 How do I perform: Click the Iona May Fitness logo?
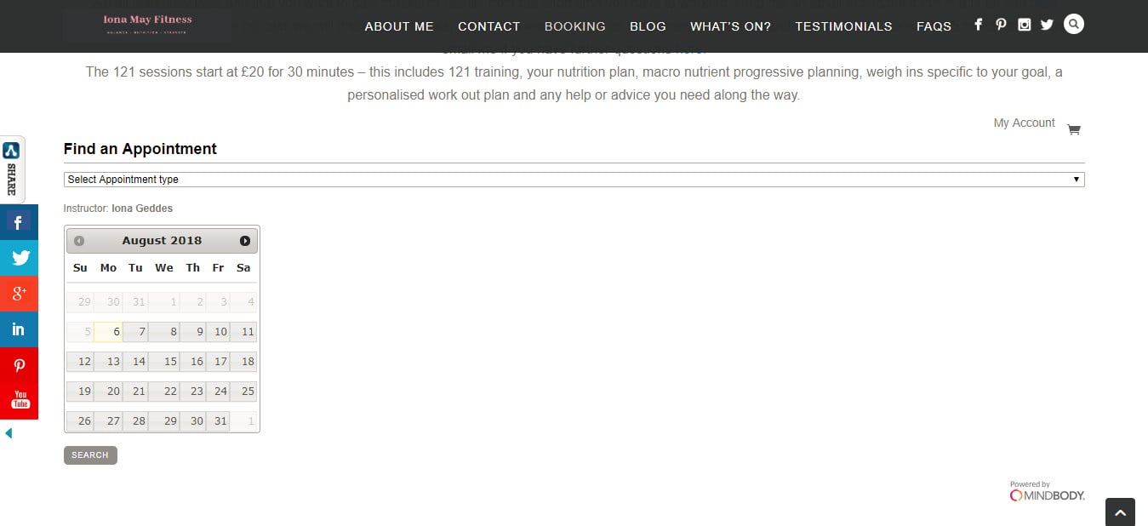pos(147,25)
